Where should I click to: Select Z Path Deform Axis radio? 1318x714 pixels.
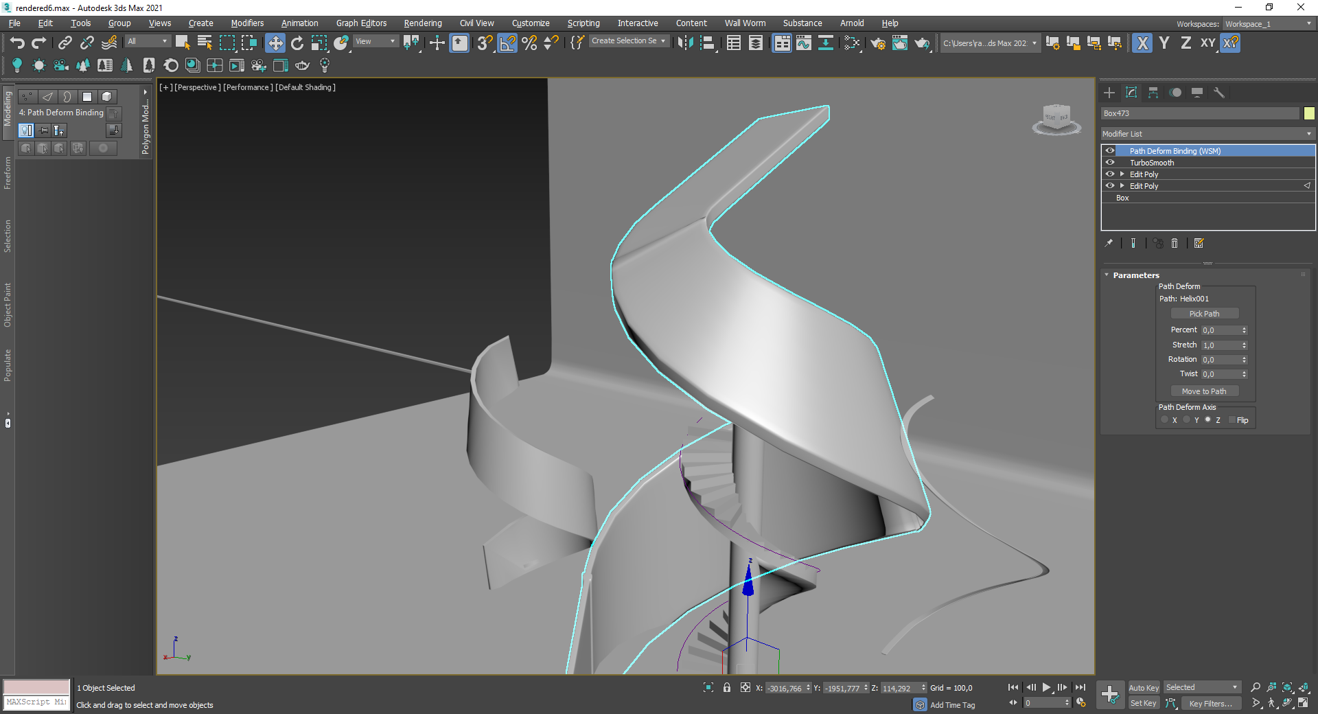(x=1208, y=419)
